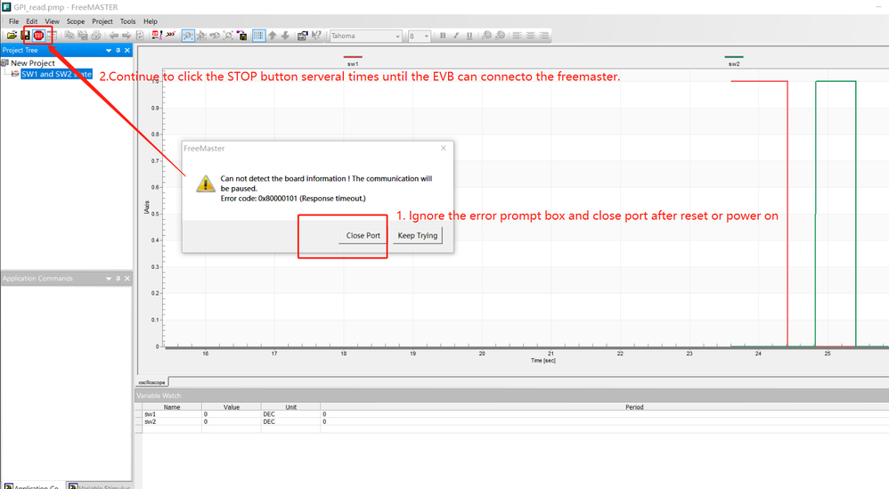Open the View menu
The height and width of the screenshot is (489, 889).
[x=53, y=21]
